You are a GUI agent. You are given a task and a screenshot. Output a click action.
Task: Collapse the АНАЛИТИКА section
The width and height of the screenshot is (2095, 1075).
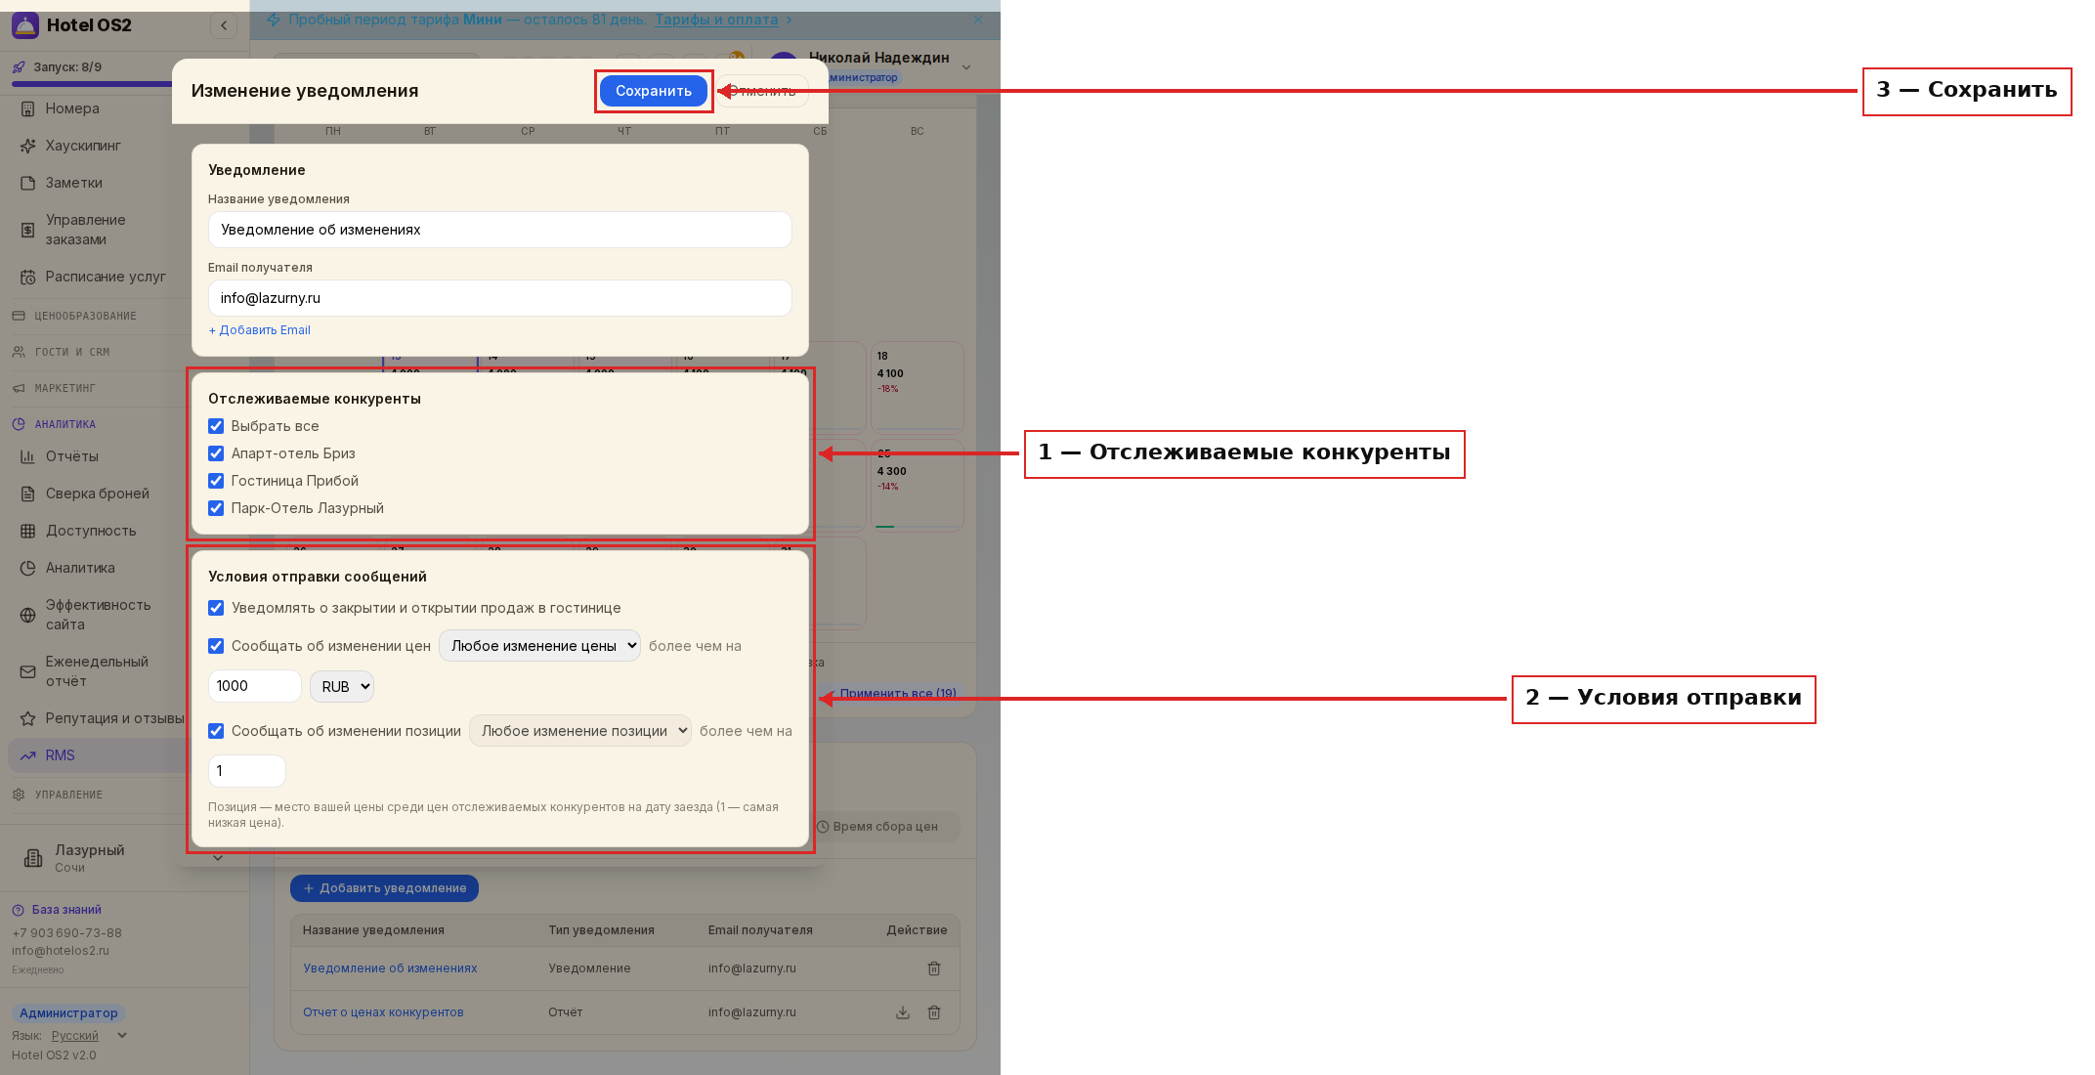[x=64, y=424]
